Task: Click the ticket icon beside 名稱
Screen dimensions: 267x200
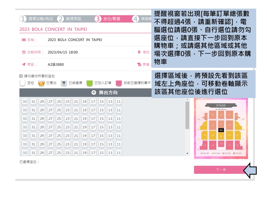Action: pyautogui.click(x=24, y=40)
